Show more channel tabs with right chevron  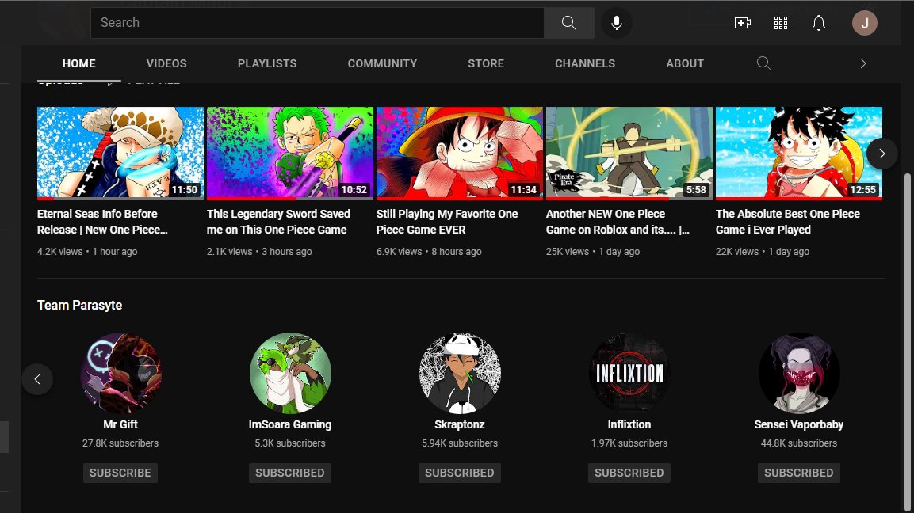coord(862,63)
